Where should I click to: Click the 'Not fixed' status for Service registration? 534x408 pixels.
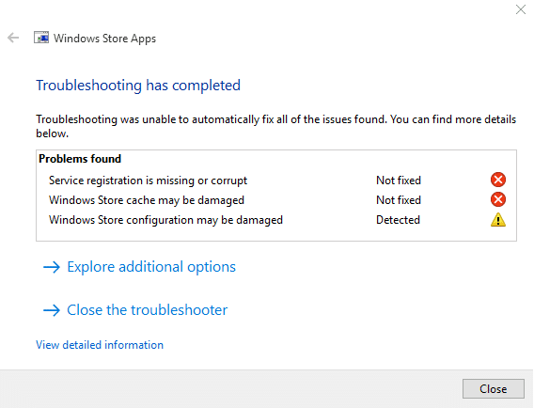pos(399,180)
